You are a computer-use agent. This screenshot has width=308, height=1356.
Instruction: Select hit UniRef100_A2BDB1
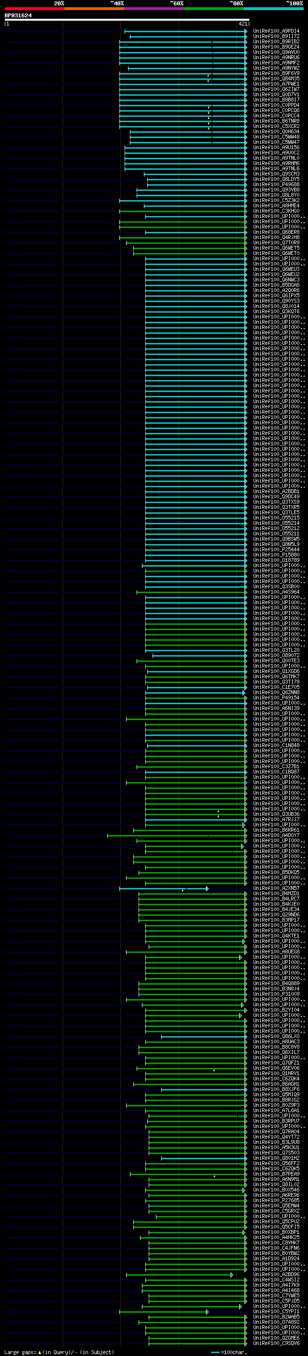coord(276,491)
